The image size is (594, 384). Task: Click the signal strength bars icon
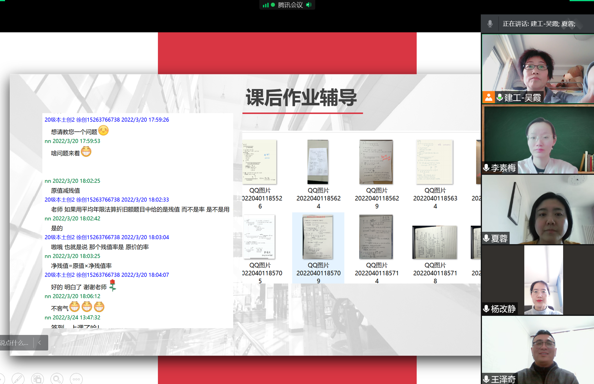pos(266,5)
